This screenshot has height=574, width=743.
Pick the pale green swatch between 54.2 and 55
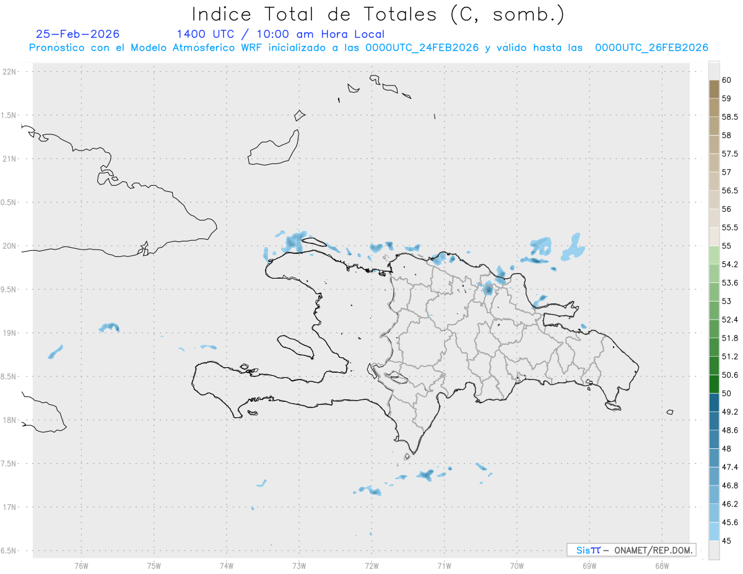[x=714, y=255]
